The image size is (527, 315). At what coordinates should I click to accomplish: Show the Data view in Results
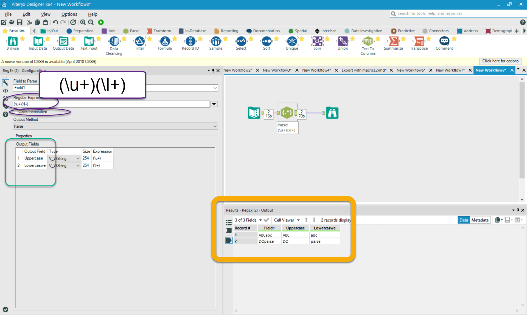[x=464, y=220]
